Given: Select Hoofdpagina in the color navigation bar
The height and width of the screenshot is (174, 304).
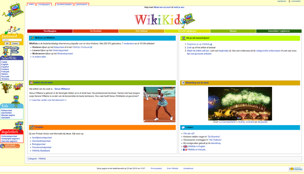Looking at the screenshot, I should tap(50, 31).
